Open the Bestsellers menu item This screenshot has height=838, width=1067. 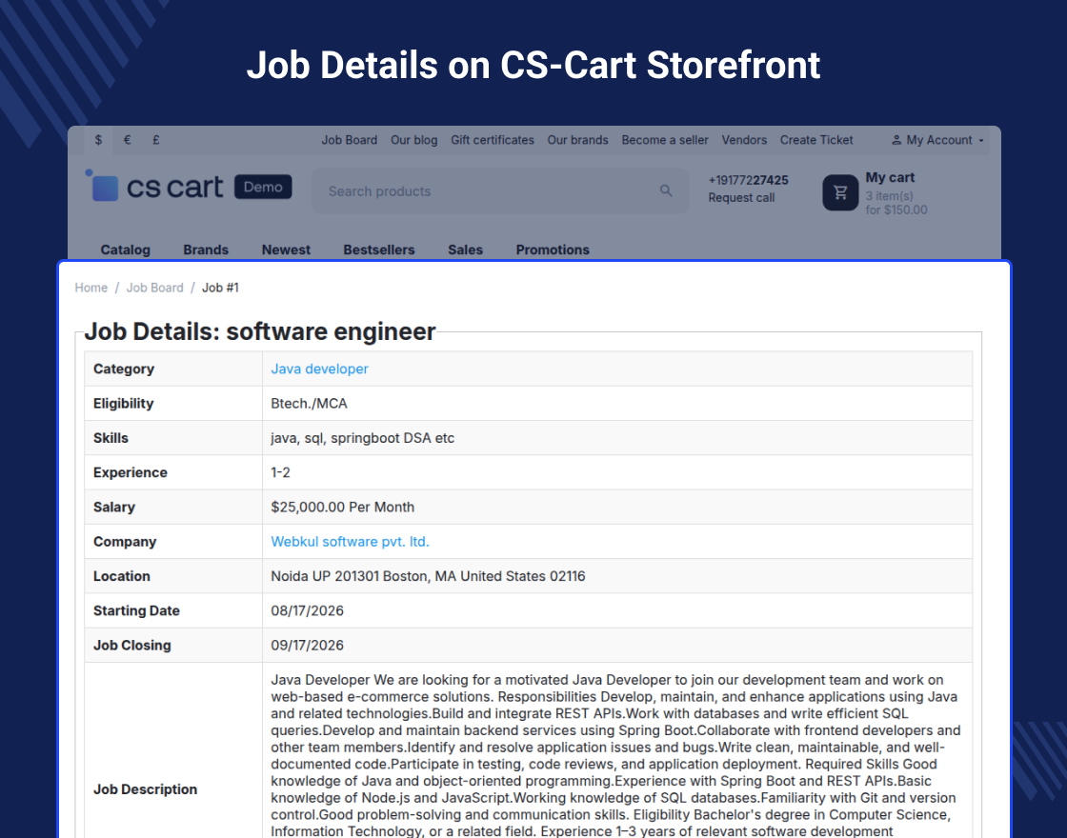(x=379, y=249)
